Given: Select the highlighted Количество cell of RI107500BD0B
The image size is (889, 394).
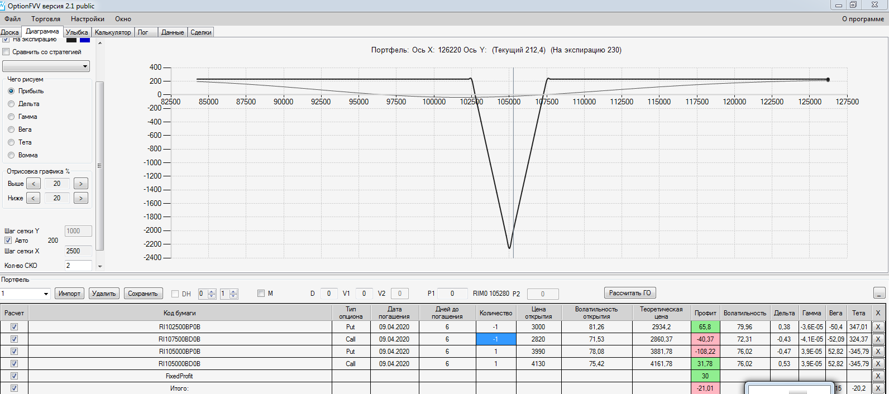Looking at the screenshot, I should [x=496, y=339].
